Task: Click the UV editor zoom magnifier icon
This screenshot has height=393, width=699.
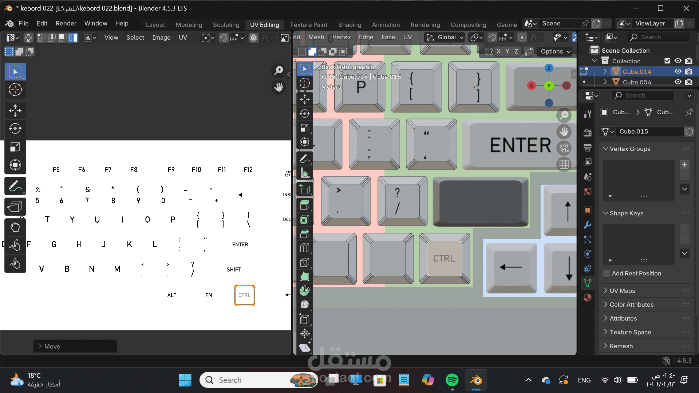Action: pyautogui.click(x=279, y=70)
